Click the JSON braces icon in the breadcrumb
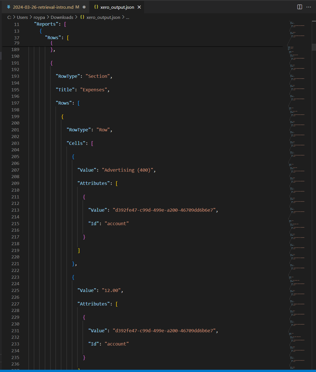316x372 pixels. [82, 17]
